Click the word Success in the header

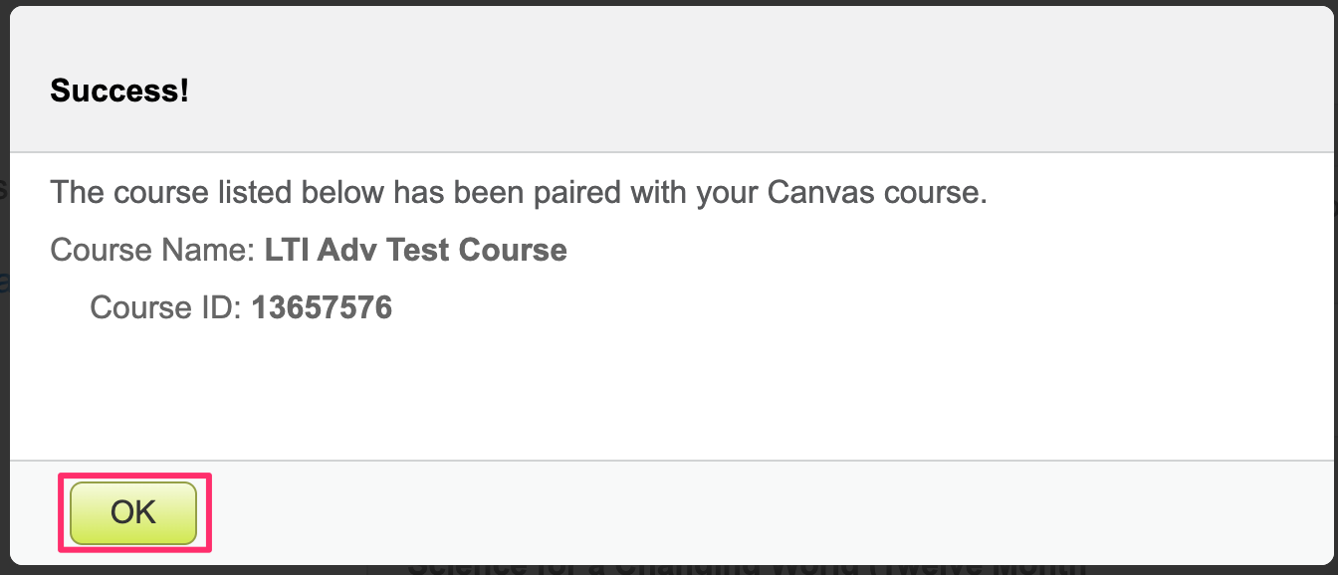pos(111,90)
